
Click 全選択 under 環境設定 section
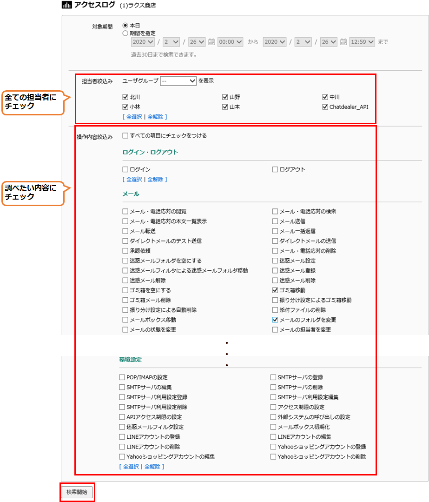coord(131,467)
